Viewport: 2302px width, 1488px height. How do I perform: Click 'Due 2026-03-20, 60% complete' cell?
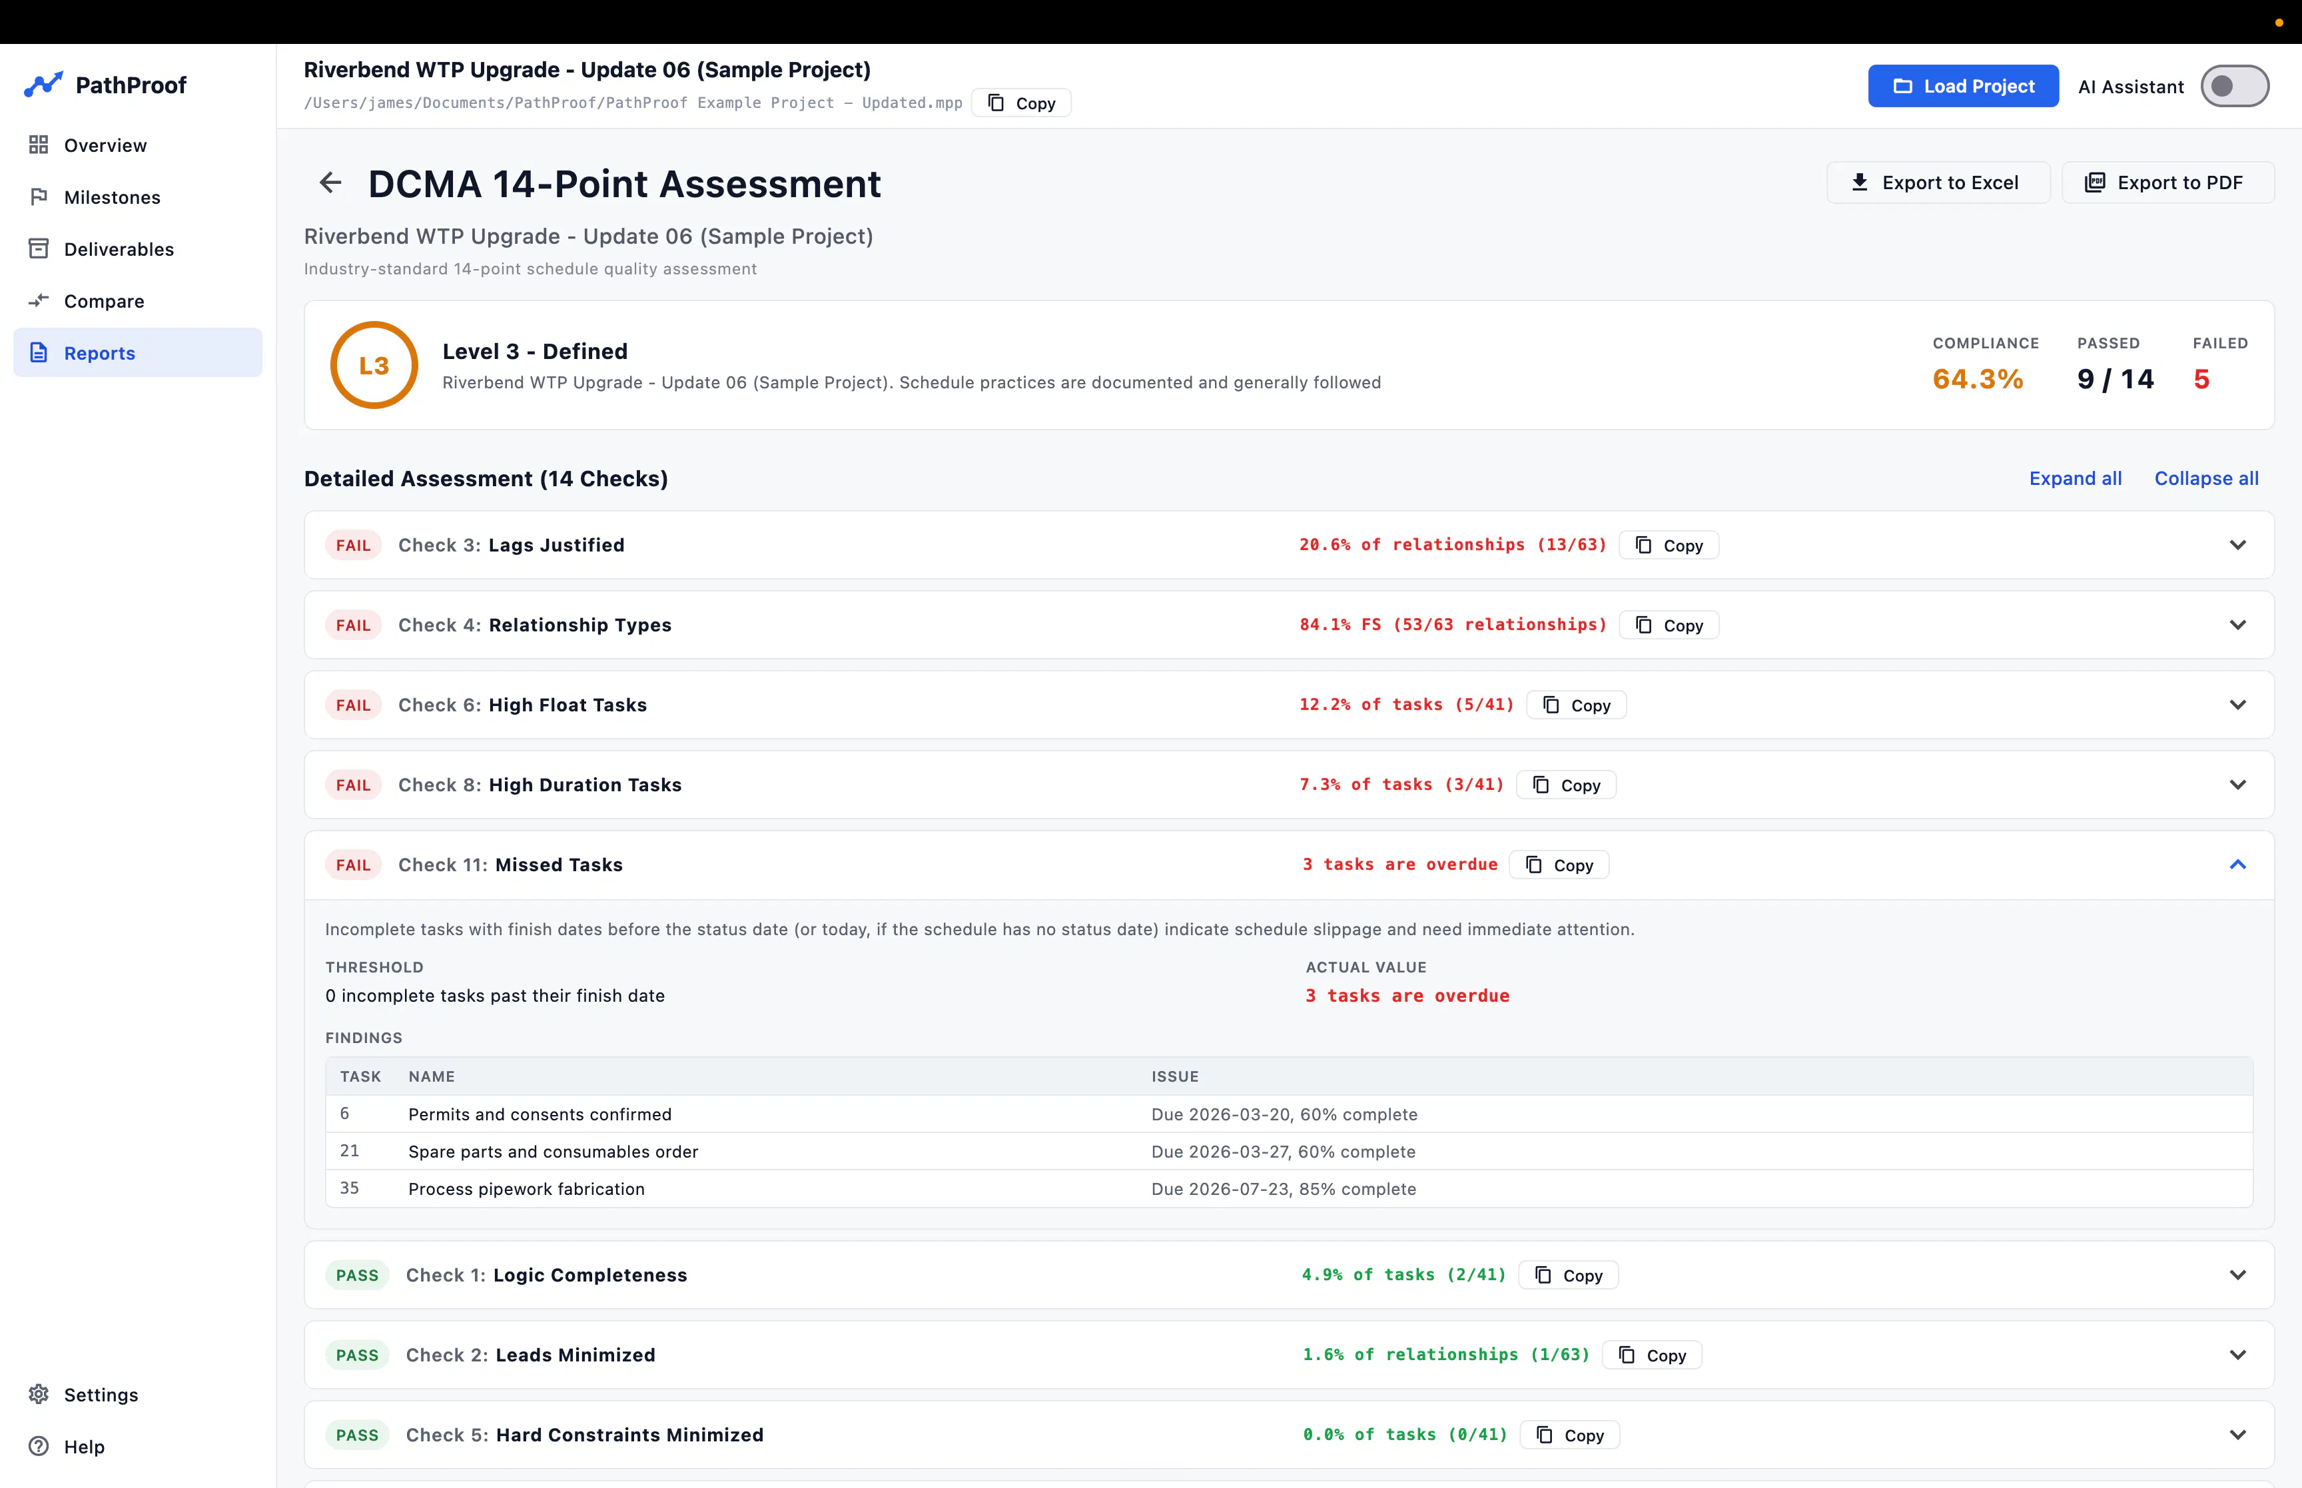coord(1284,1114)
